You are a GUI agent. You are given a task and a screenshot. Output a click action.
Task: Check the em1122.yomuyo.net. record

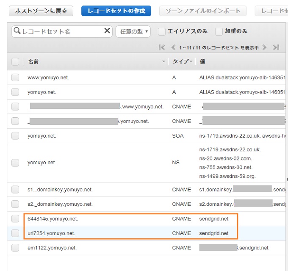pos(15,248)
